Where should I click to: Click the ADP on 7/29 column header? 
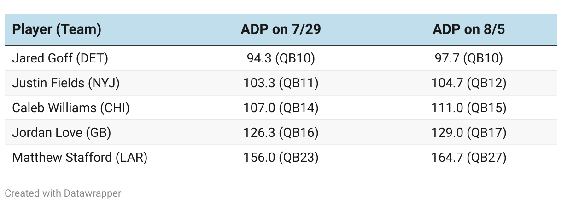(x=281, y=30)
